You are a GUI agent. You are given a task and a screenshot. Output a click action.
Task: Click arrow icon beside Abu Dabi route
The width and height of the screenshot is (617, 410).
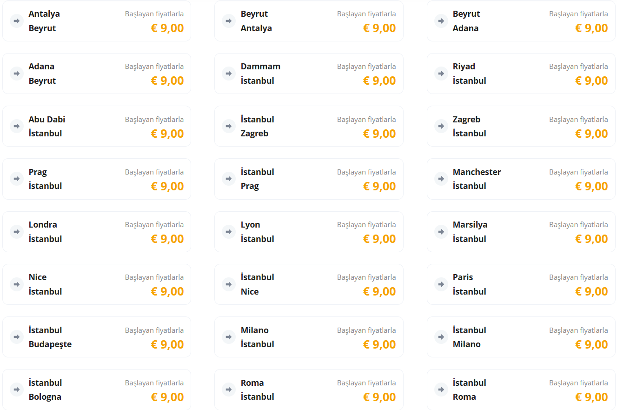[17, 126]
